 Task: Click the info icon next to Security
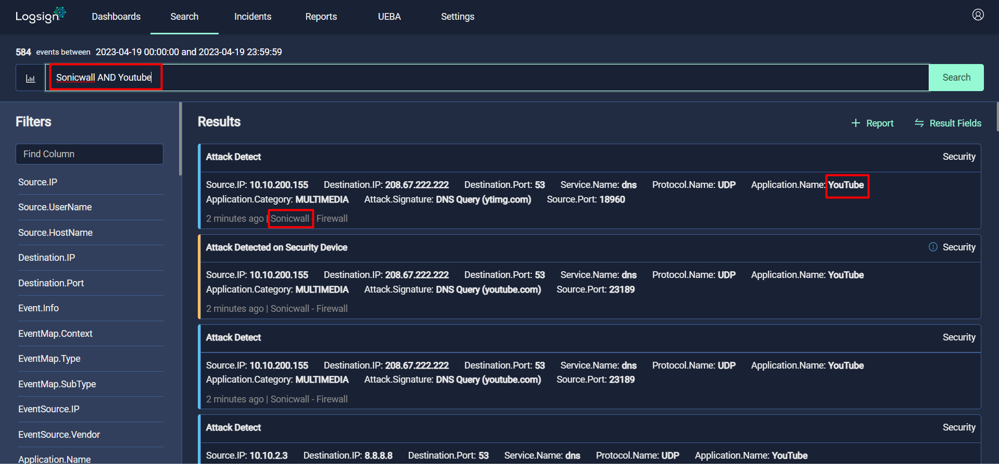click(x=933, y=247)
